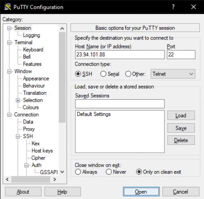Click the About button

click(x=23, y=192)
